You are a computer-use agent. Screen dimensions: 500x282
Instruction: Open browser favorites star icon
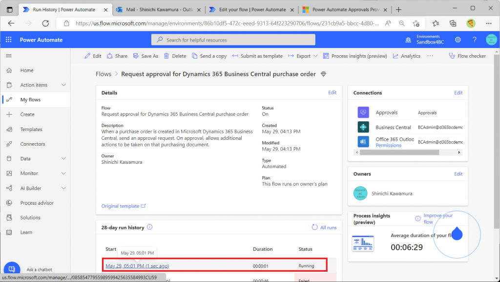click(x=436, y=23)
